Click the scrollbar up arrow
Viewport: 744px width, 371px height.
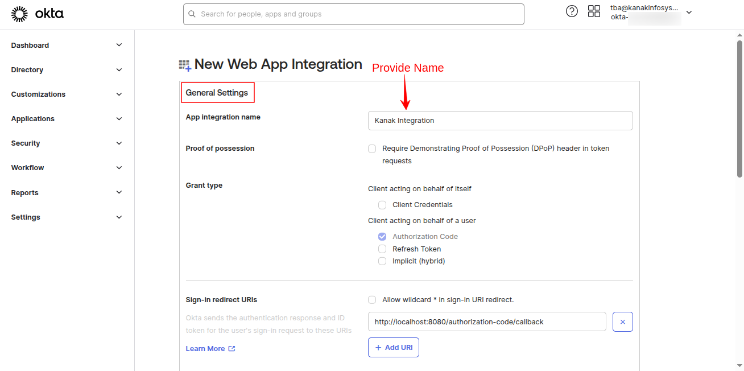740,35
